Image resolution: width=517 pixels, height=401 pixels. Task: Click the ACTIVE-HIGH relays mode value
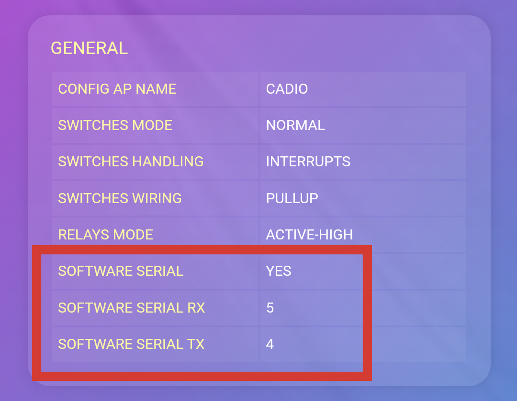pyautogui.click(x=309, y=235)
